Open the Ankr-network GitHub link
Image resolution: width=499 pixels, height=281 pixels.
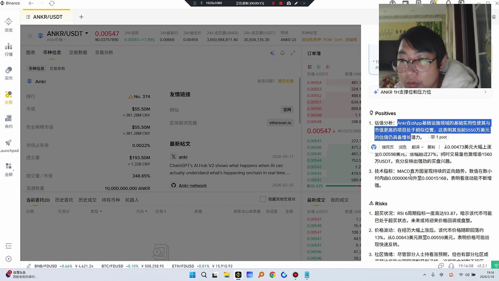click(193, 185)
